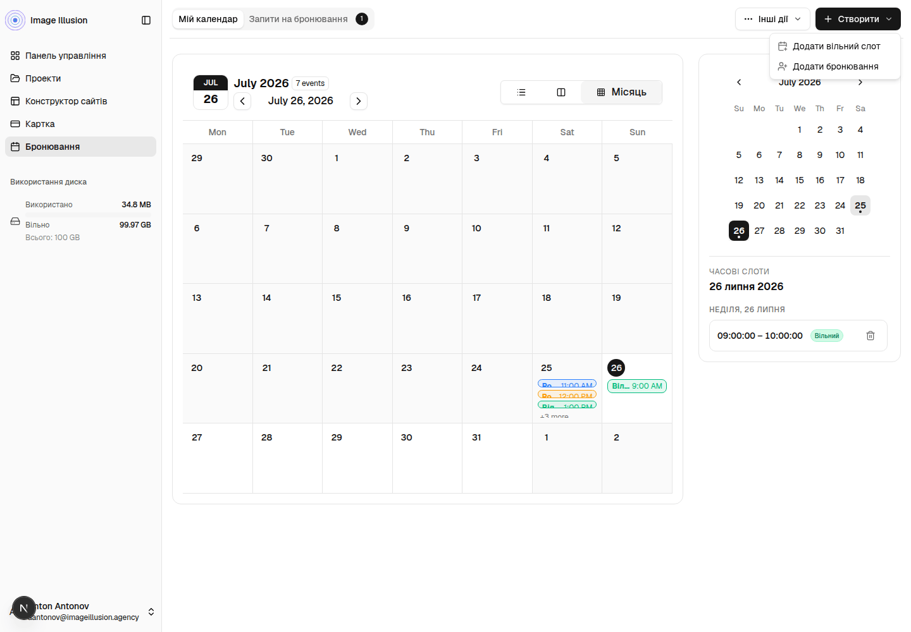Pick 31 in the mini calendar
911x632 pixels.
coord(840,231)
